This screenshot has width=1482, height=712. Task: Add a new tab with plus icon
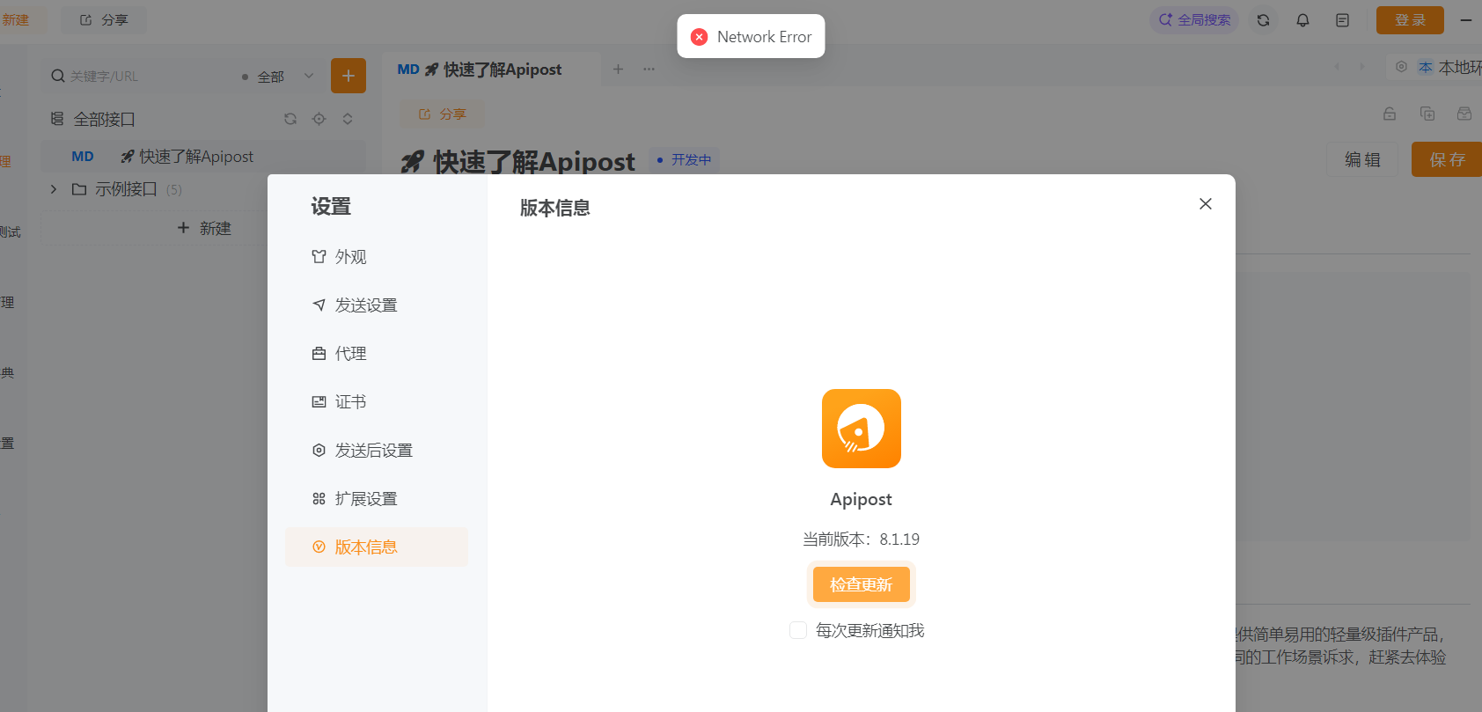pyautogui.click(x=619, y=69)
